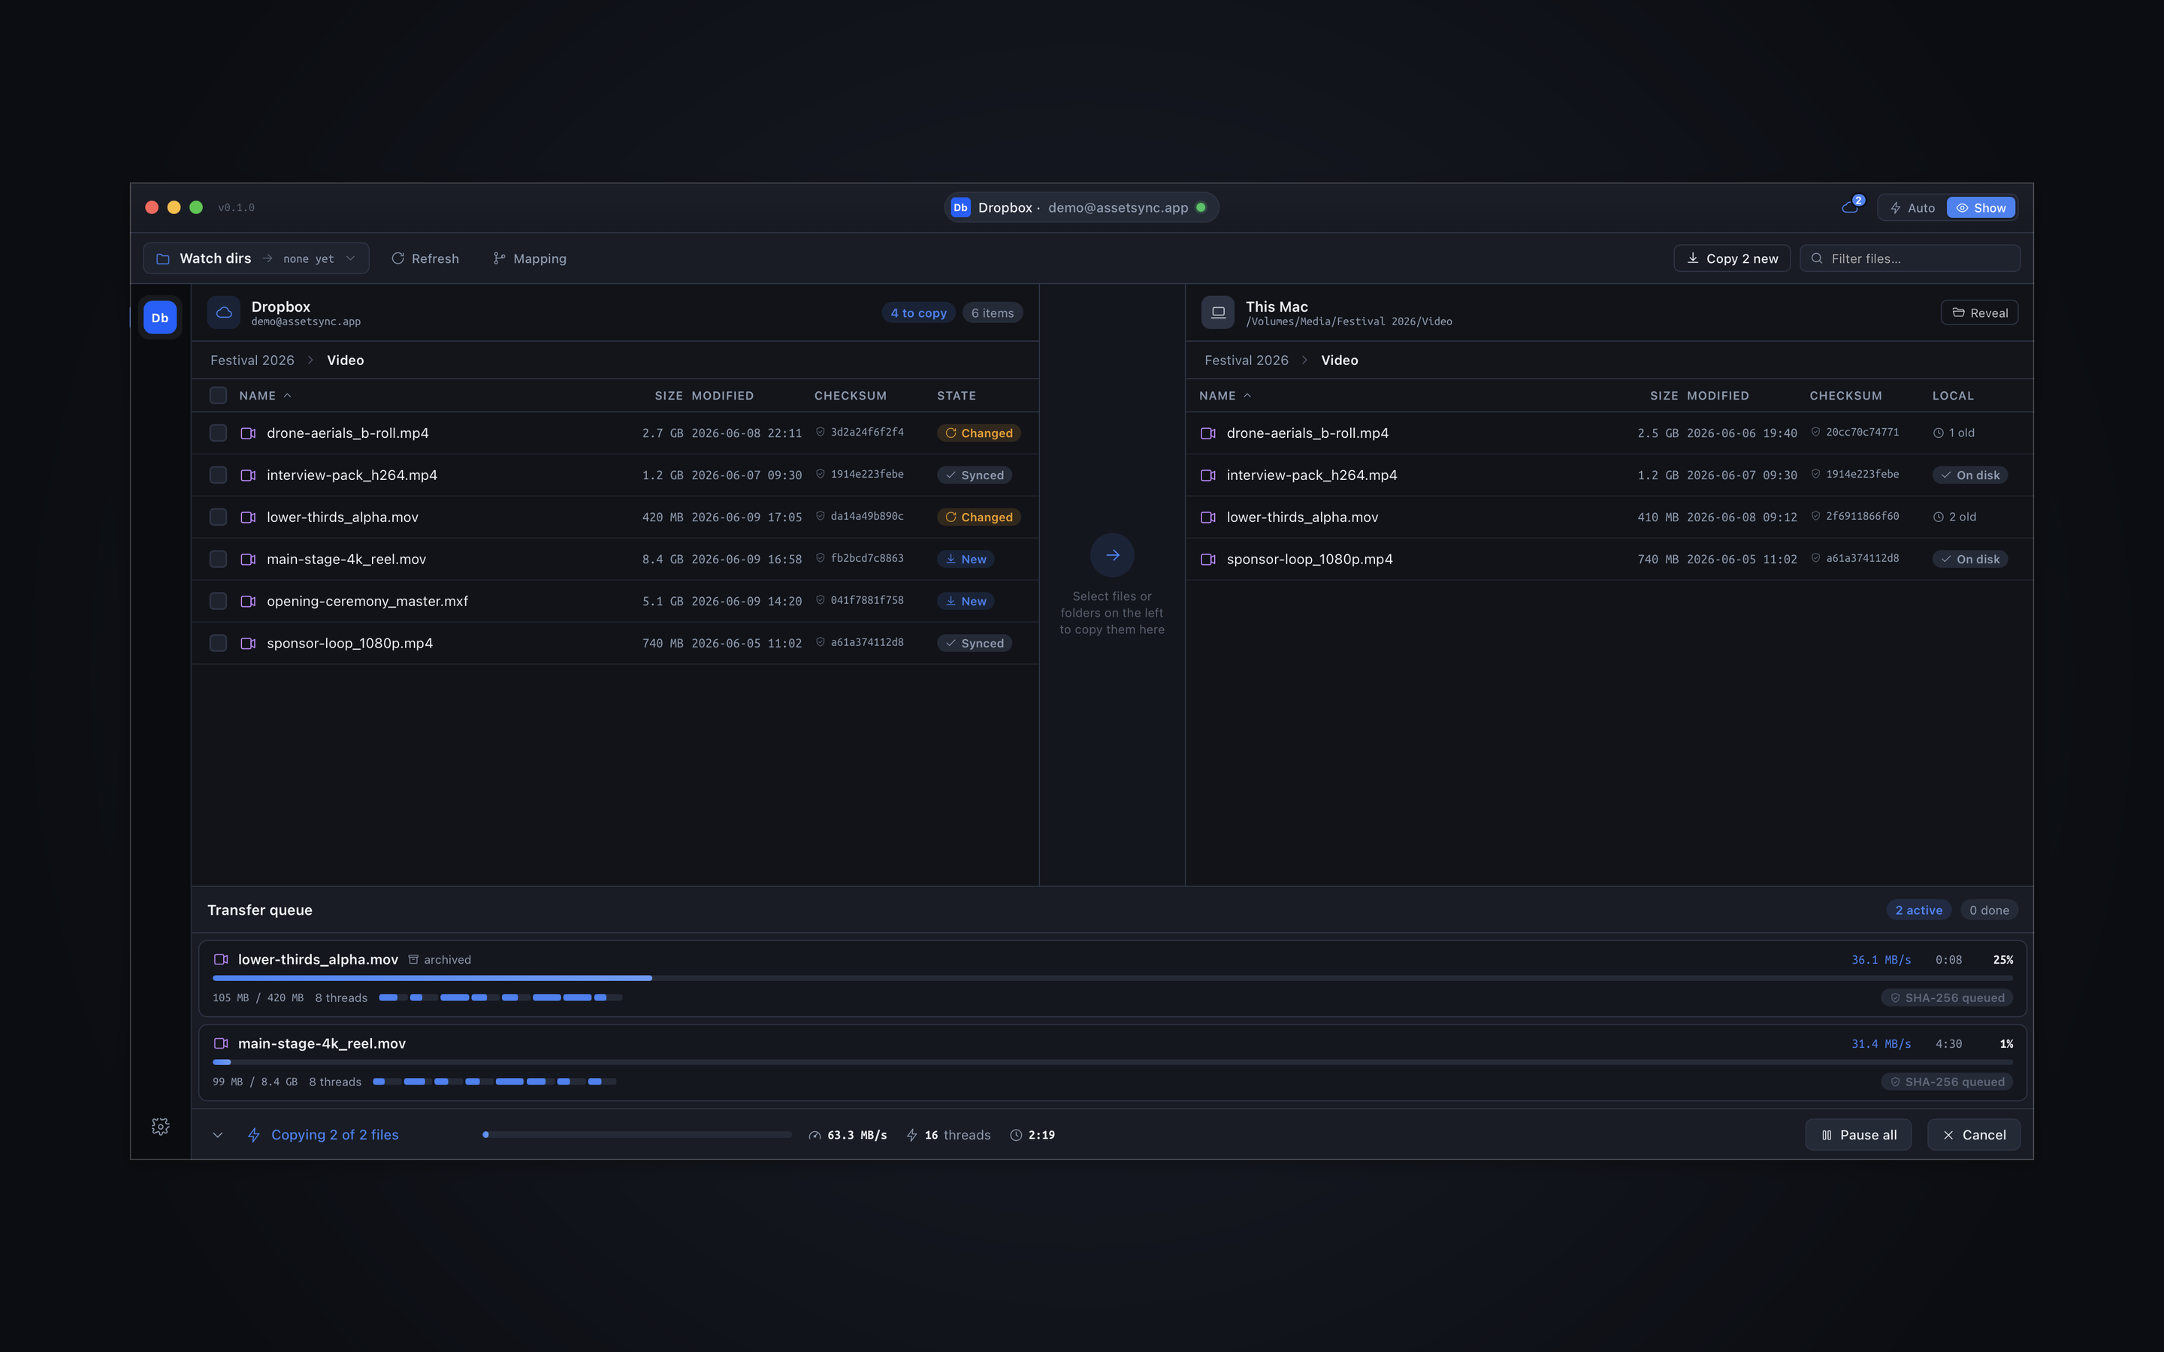Collapse the transfer queue with bottom chevron

click(217, 1135)
